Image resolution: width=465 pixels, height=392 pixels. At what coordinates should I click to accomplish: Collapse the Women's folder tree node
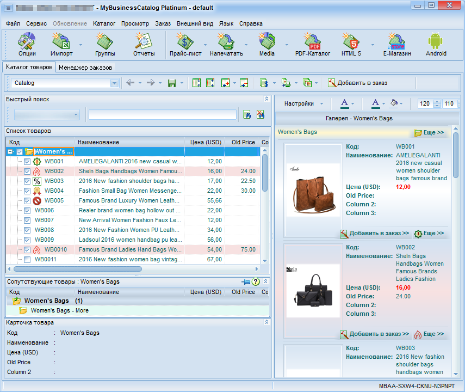10,152
